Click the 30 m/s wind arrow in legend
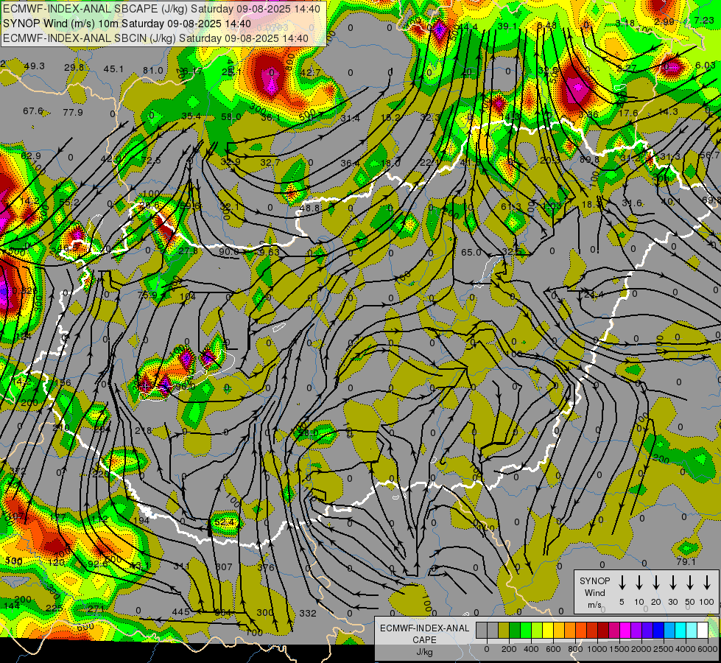721x663 pixels. tap(673, 582)
